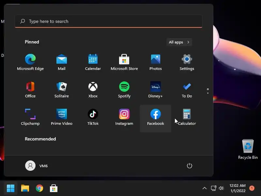The image size is (261, 196).
Task: Launch TikTok from pinned apps
Action: tap(93, 117)
